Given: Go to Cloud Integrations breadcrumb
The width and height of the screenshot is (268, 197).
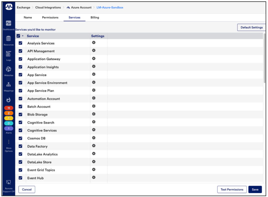Looking at the screenshot, I should coord(48,8).
